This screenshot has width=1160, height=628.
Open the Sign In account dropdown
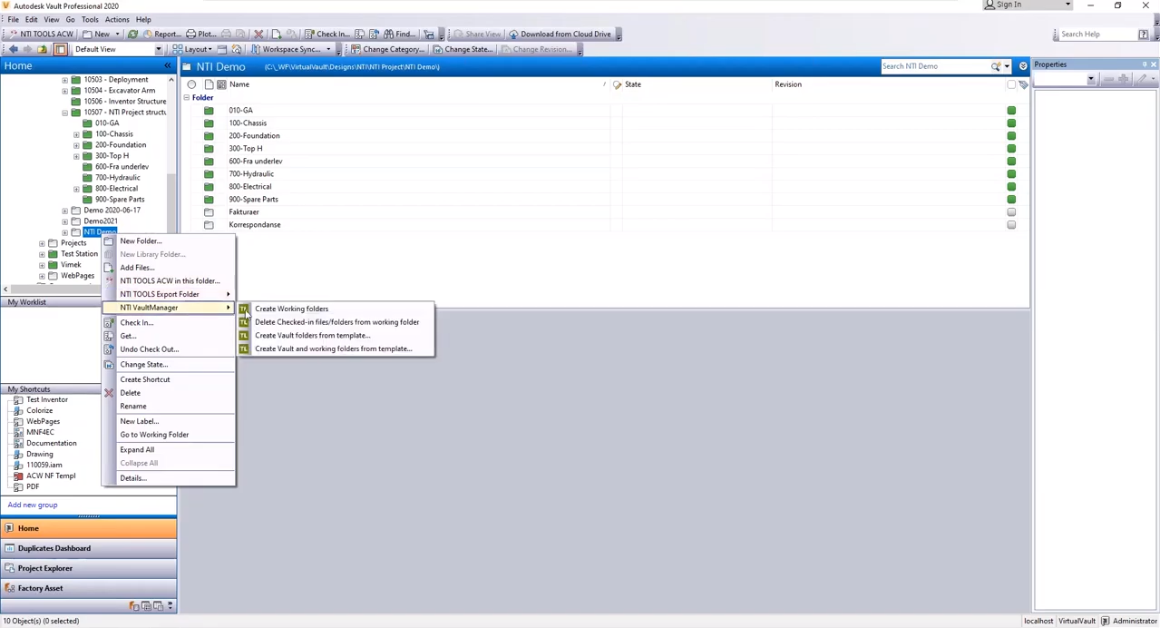1028,5
